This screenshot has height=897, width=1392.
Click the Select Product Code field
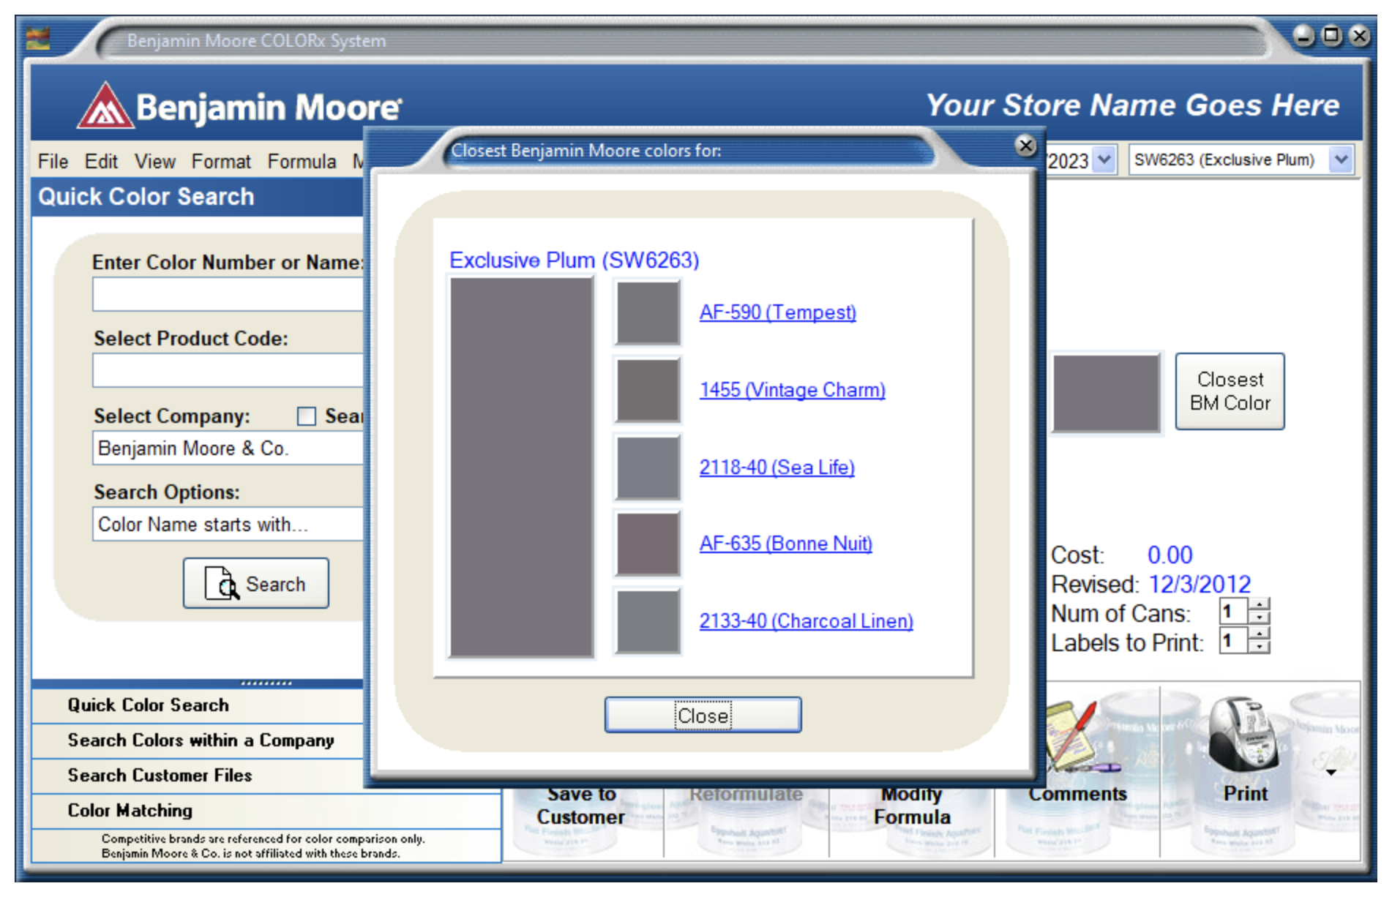[x=228, y=371]
